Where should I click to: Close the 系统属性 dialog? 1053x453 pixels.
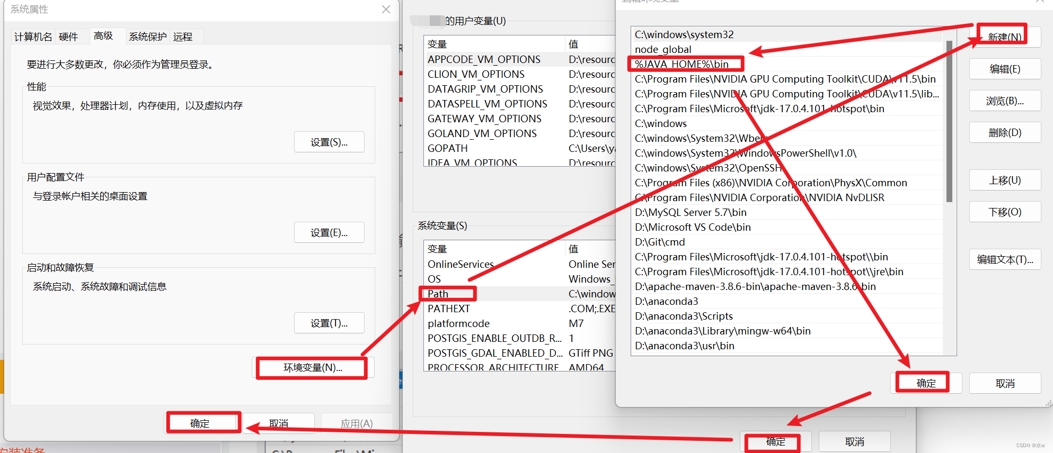pos(386,10)
